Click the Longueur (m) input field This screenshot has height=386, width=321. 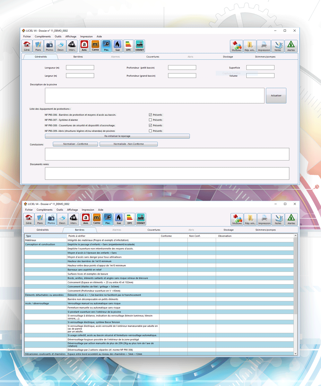pos(80,68)
